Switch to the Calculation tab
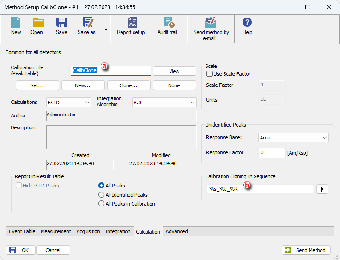The image size is (340, 260). tap(148, 231)
